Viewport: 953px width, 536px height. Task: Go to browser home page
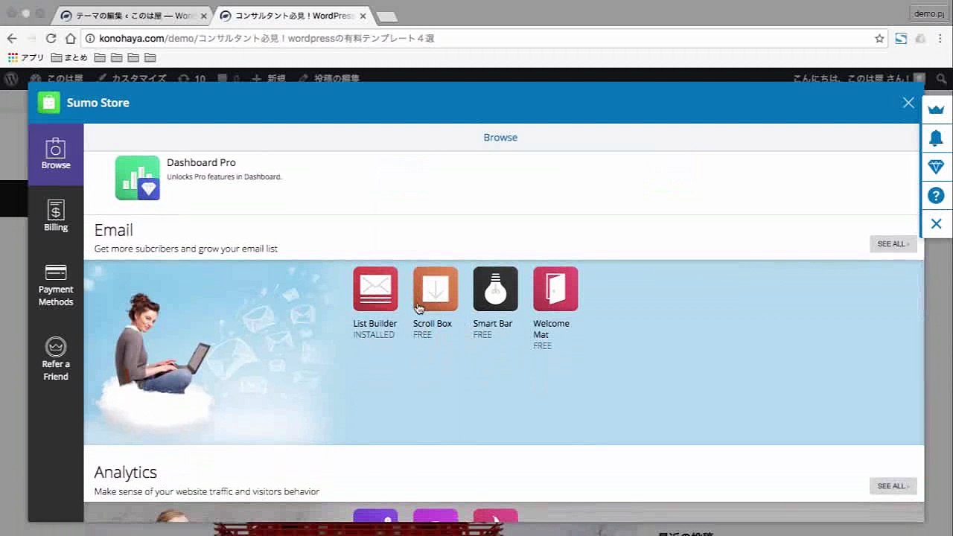(70, 39)
